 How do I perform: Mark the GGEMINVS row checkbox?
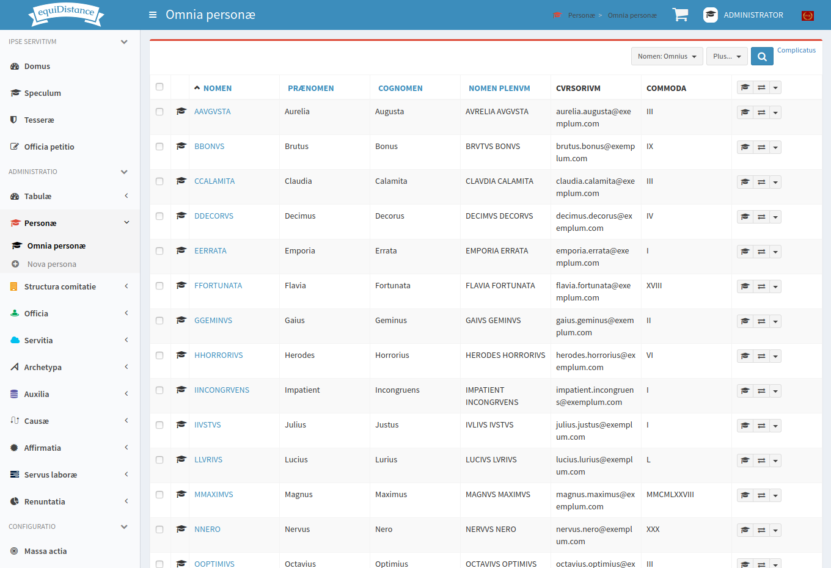pos(159,321)
